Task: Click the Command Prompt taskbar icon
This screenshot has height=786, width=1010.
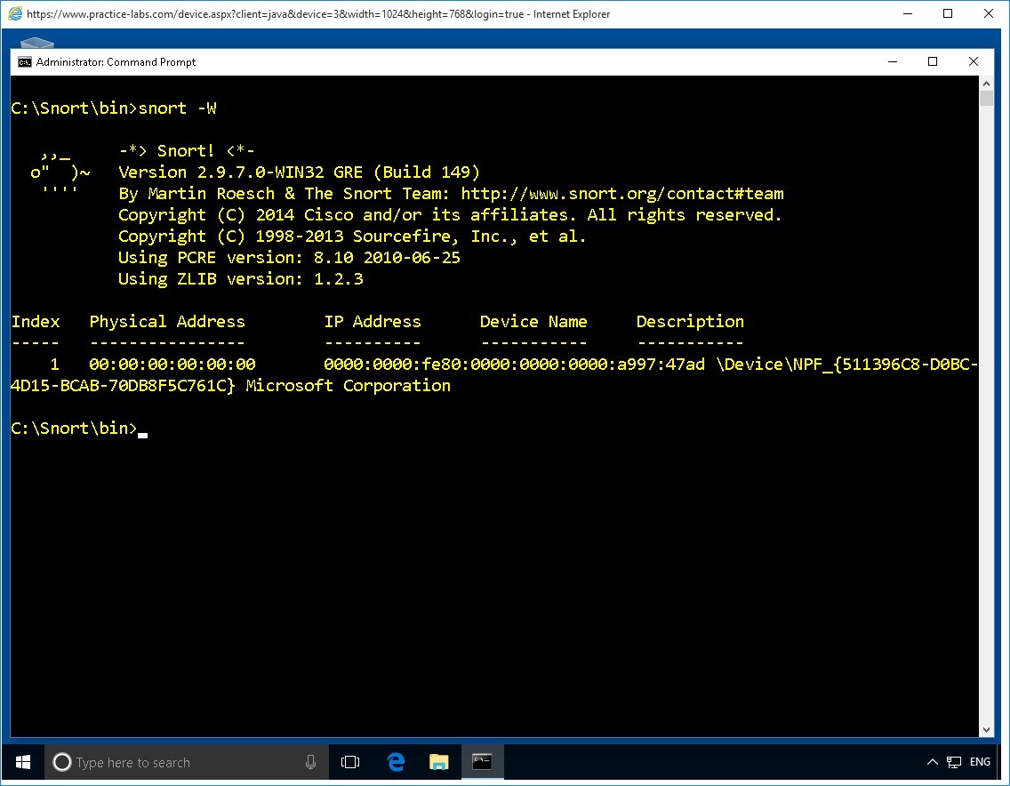Action: 482,762
